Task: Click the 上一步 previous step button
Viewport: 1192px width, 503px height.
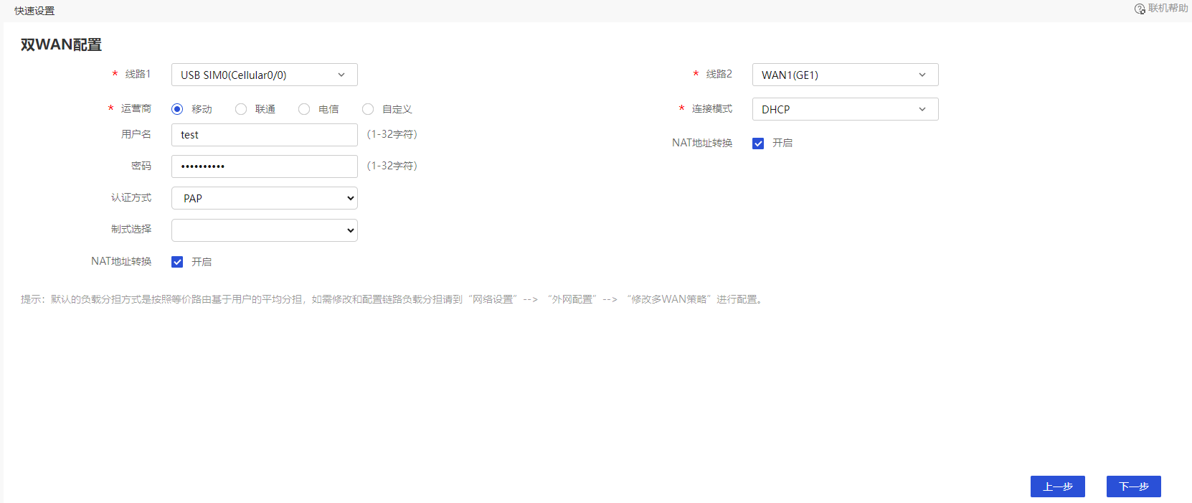Action: [1058, 486]
